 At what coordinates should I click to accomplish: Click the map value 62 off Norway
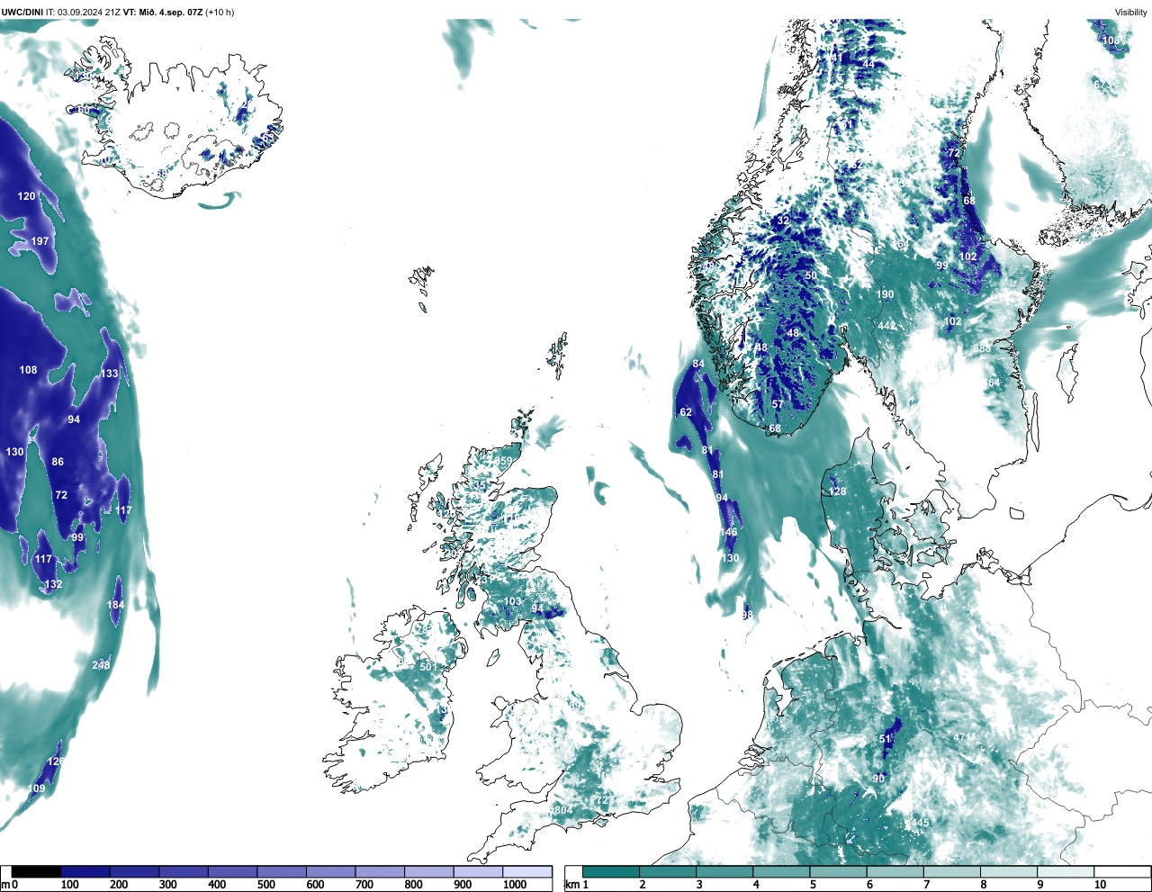686,412
